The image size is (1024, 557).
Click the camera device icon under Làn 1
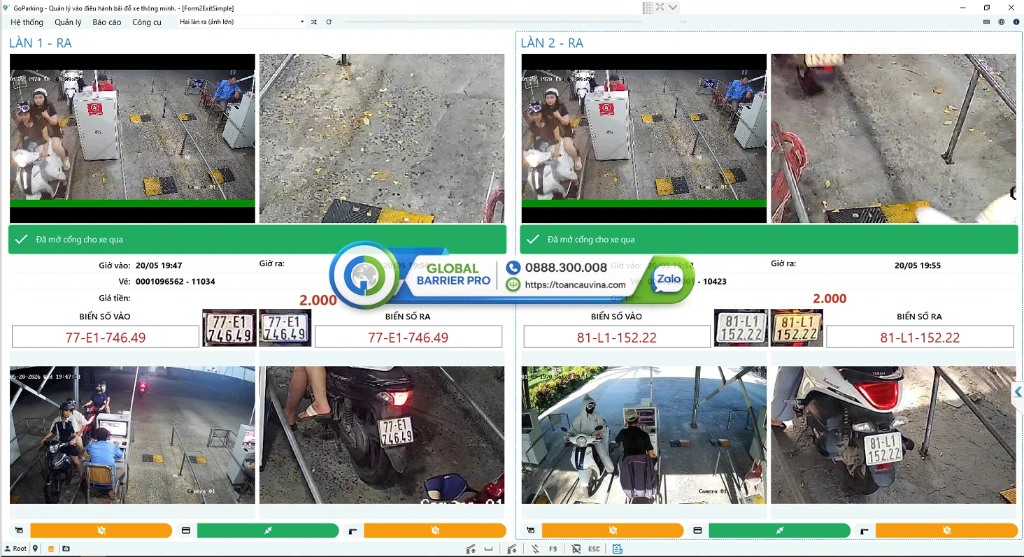pos(19,530)
